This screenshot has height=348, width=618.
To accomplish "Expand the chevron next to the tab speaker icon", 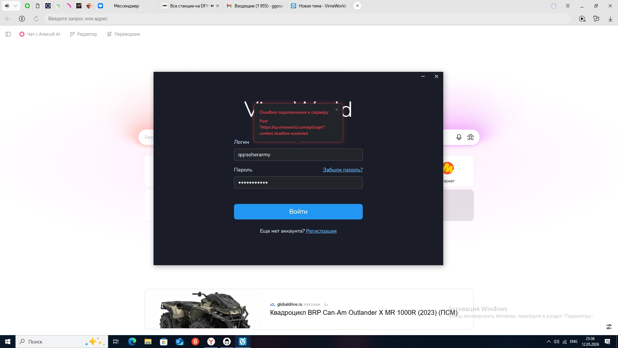I will [15, 6].
